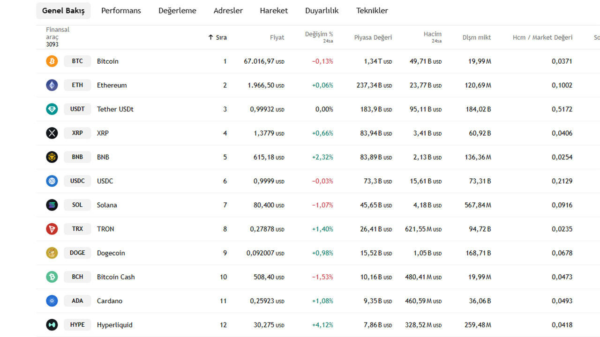
Task: Open the Bitcoin Cash name link
Action: coord(116,277)
